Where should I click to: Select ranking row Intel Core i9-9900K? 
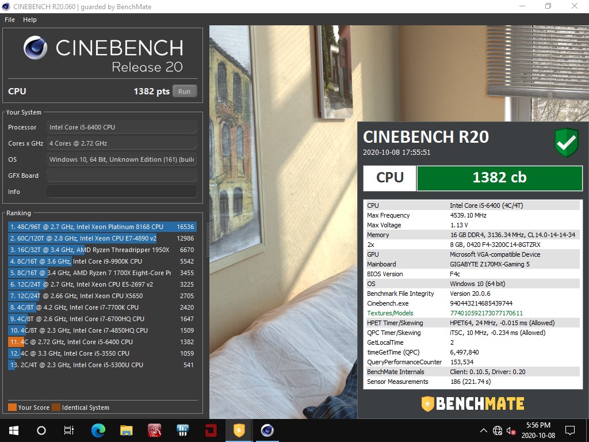tap(102, 261)
